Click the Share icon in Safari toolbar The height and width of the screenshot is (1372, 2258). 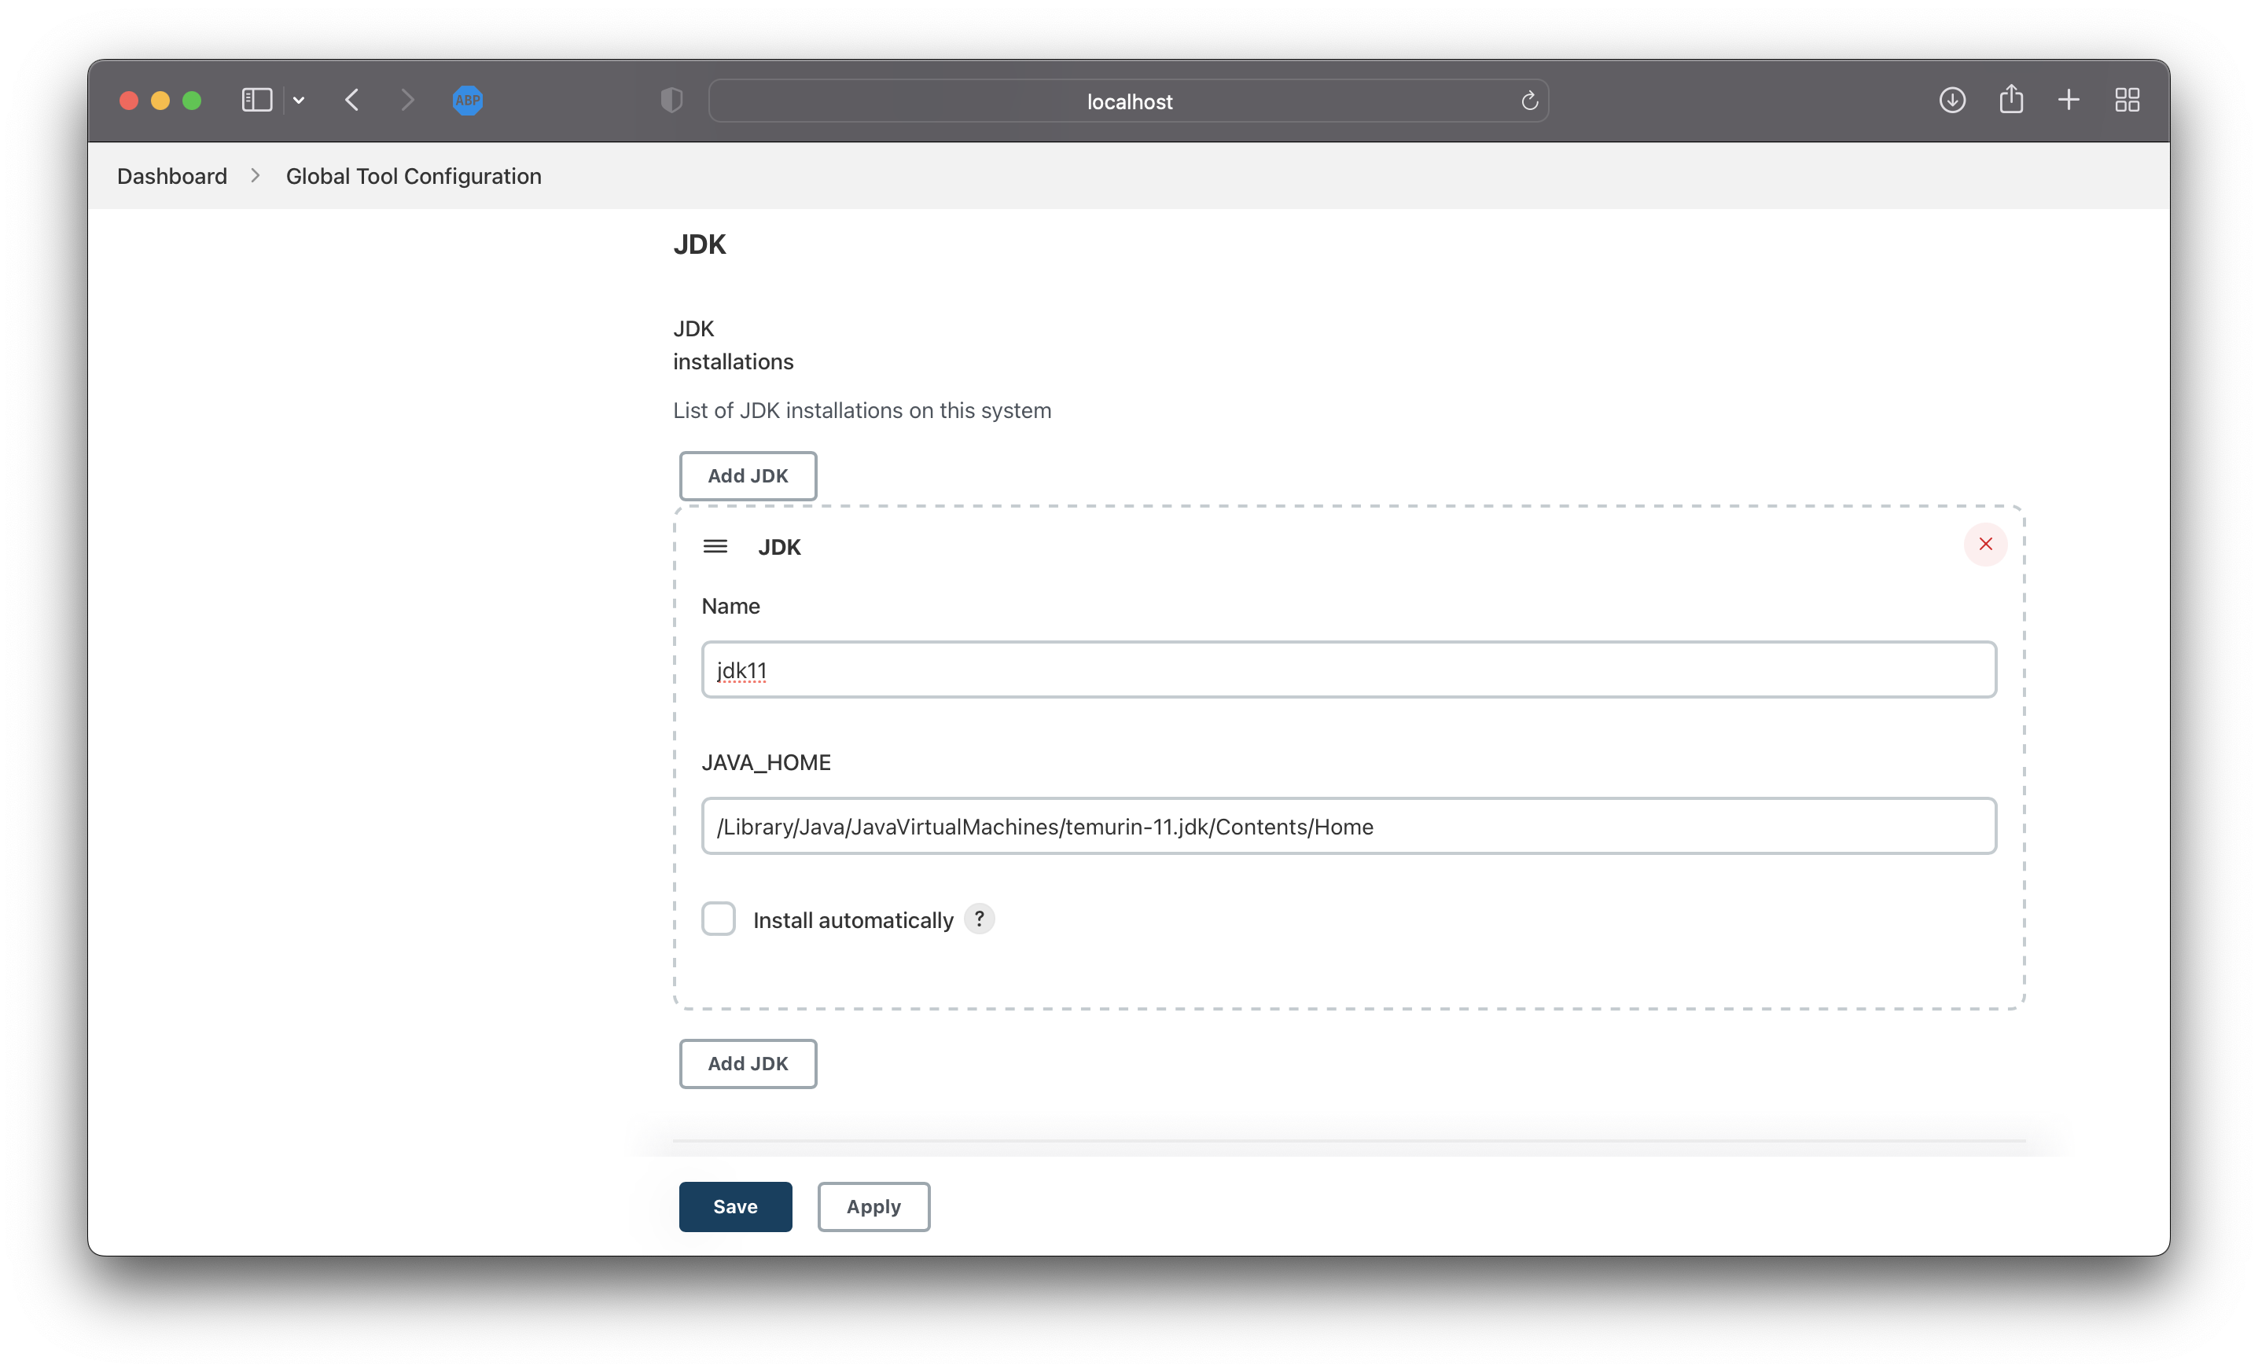[2010, 99]
